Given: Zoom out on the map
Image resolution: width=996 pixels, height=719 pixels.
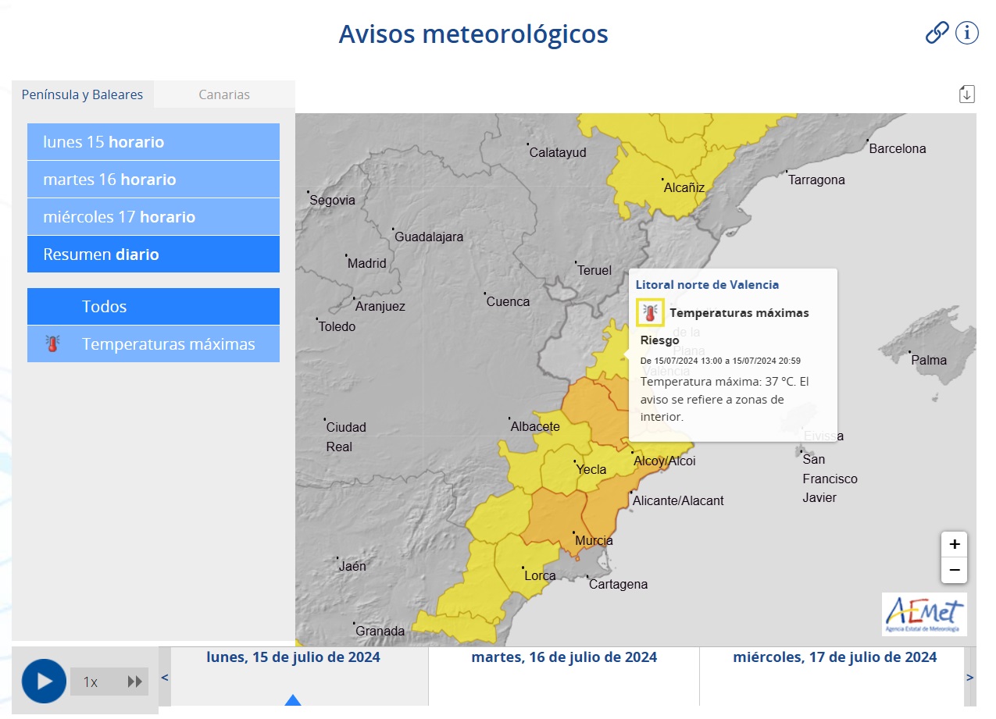Looking at the screenshot, I should click(954, 570).
